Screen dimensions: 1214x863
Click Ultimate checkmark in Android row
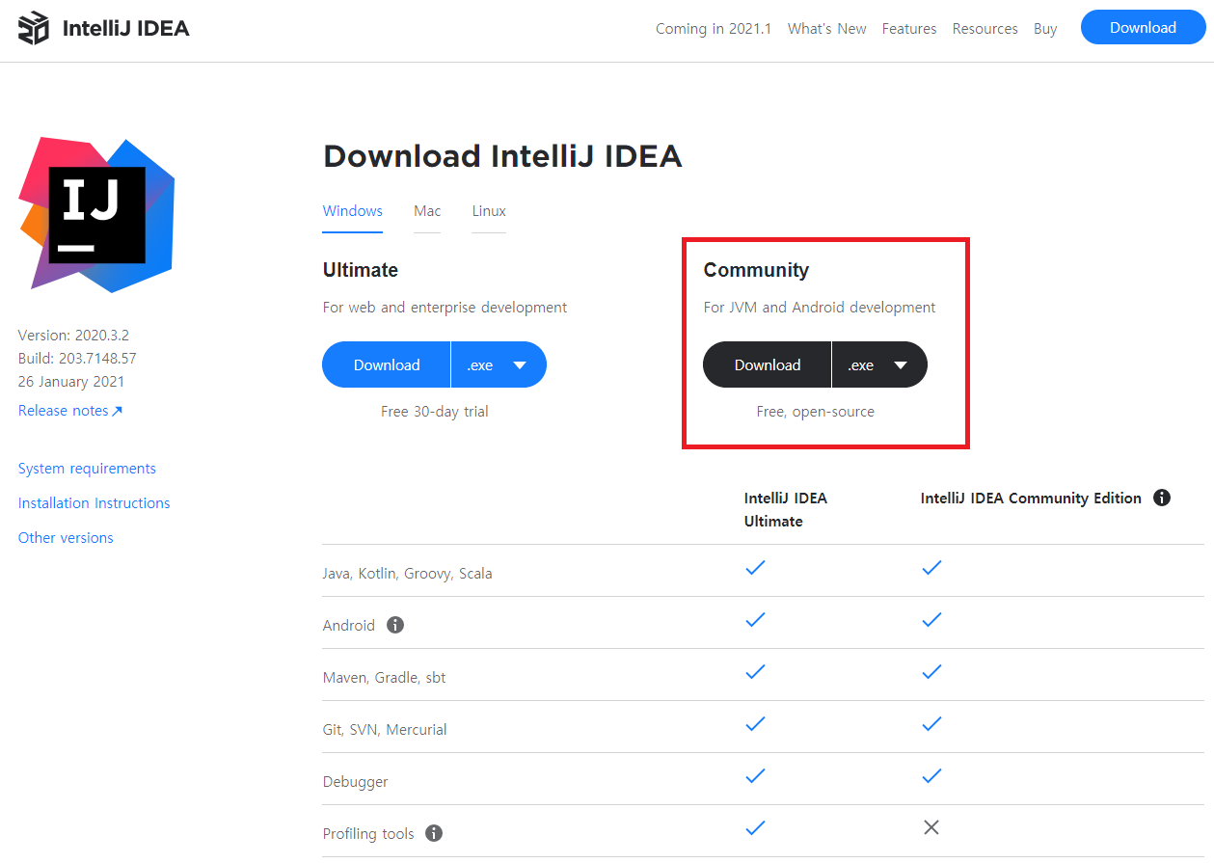[756, 620]
